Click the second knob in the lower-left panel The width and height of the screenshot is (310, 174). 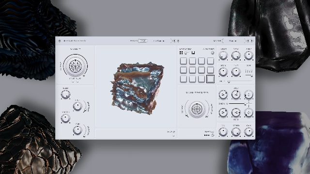tap(77, 106)
